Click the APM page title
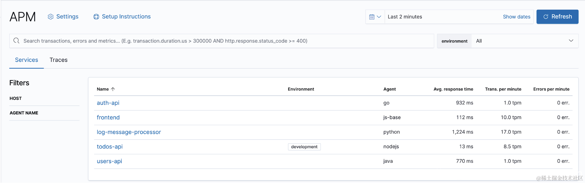Screen dimensions: 585x183 point(23,17)
